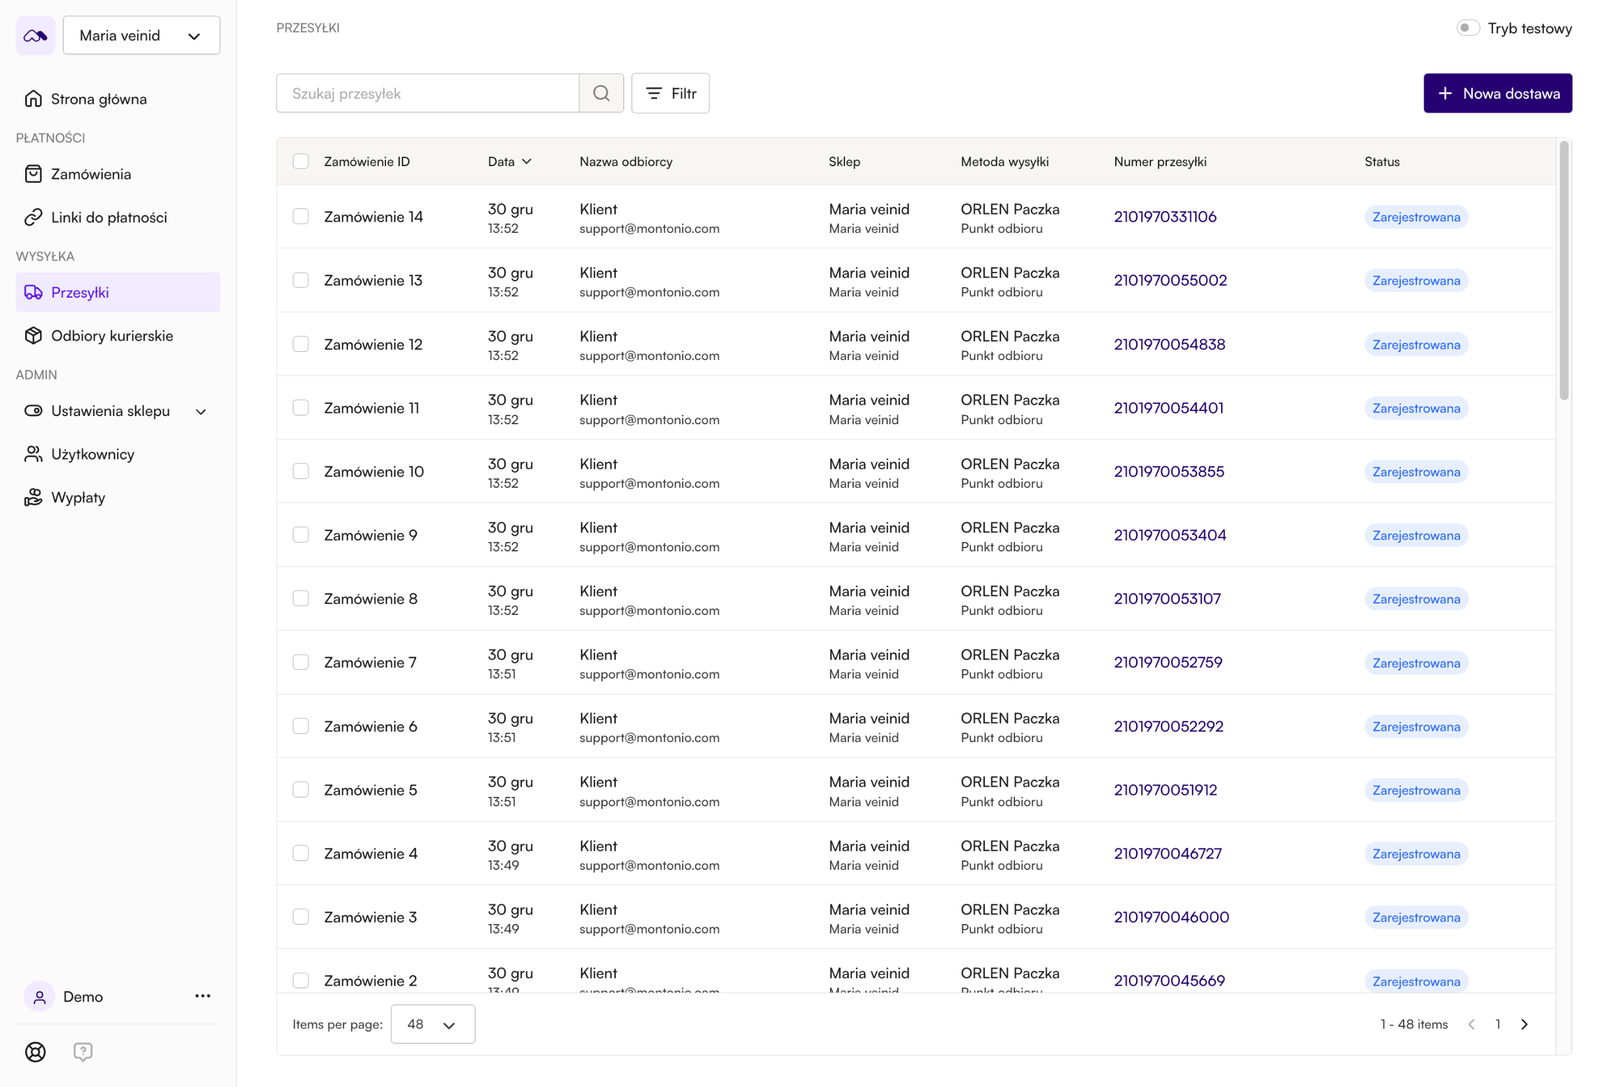Screen dimensions: 1612x1087
Task: Click the search magnifier icon
Action: click(x=601, y=94)
